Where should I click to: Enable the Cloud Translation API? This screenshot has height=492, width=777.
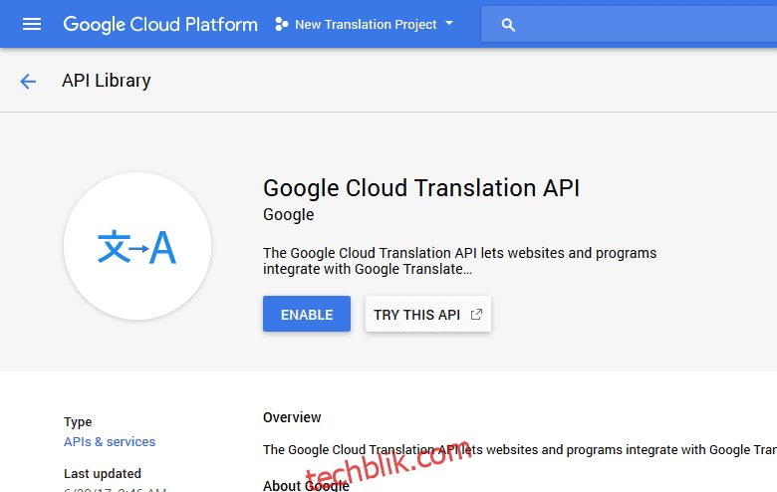click(307, 314)
